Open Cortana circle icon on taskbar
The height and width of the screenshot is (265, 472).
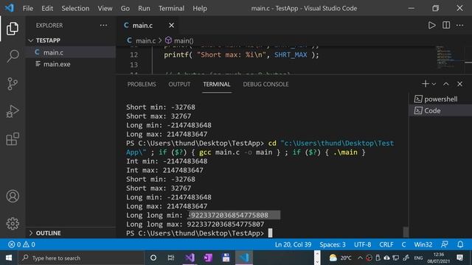click(x=153, y=258)
